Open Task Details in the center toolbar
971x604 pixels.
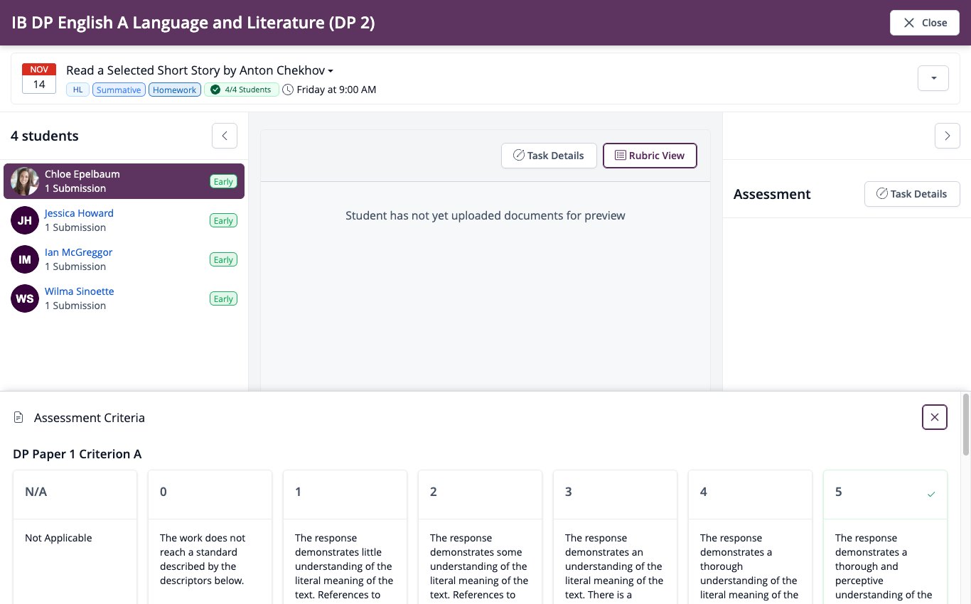point(549,156)
